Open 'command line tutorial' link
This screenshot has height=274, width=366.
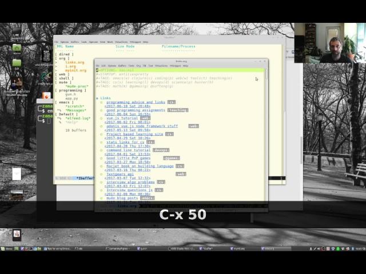click(x=128, y=150)
